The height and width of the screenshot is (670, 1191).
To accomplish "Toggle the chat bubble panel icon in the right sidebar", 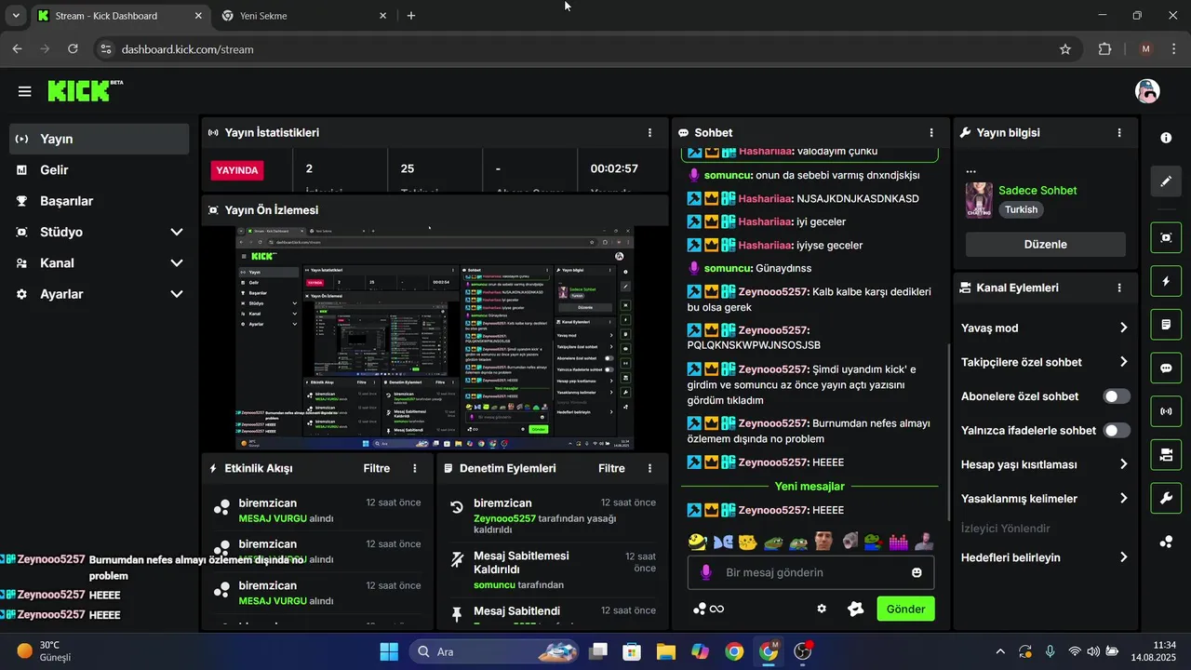I will [x=1166, y=368].
